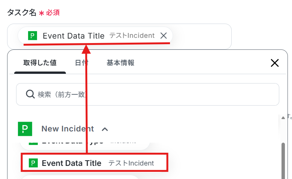Click the テストIncident text inside the chip
Image resolution: width=292 pixels, height=179 pixels.
(x=132, y=36)
